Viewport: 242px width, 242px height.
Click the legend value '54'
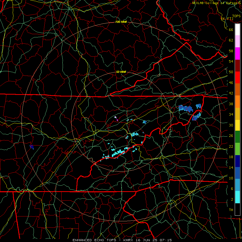coord(231,61)
